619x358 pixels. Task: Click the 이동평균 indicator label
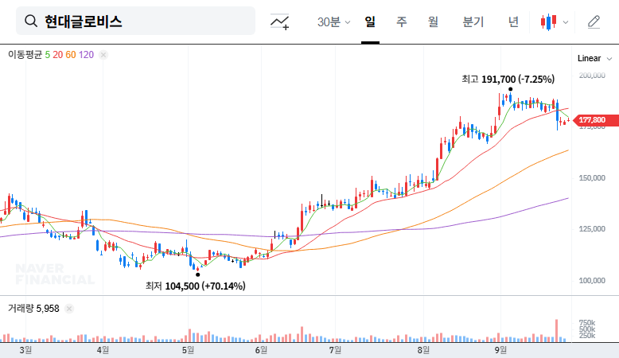point(25,55)
